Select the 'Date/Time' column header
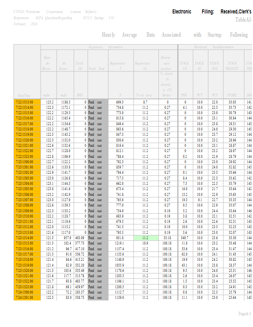Viewport: 253px width, 327px height. point(24,96)
